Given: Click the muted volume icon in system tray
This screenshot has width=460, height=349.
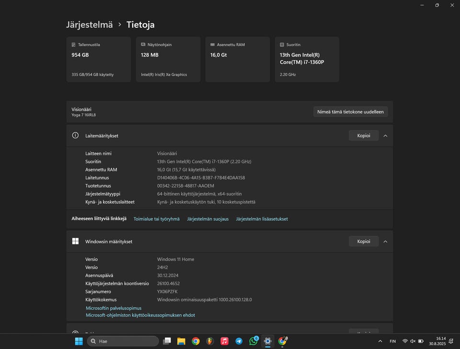Looking at the screenshot, I should coord(413,341).
